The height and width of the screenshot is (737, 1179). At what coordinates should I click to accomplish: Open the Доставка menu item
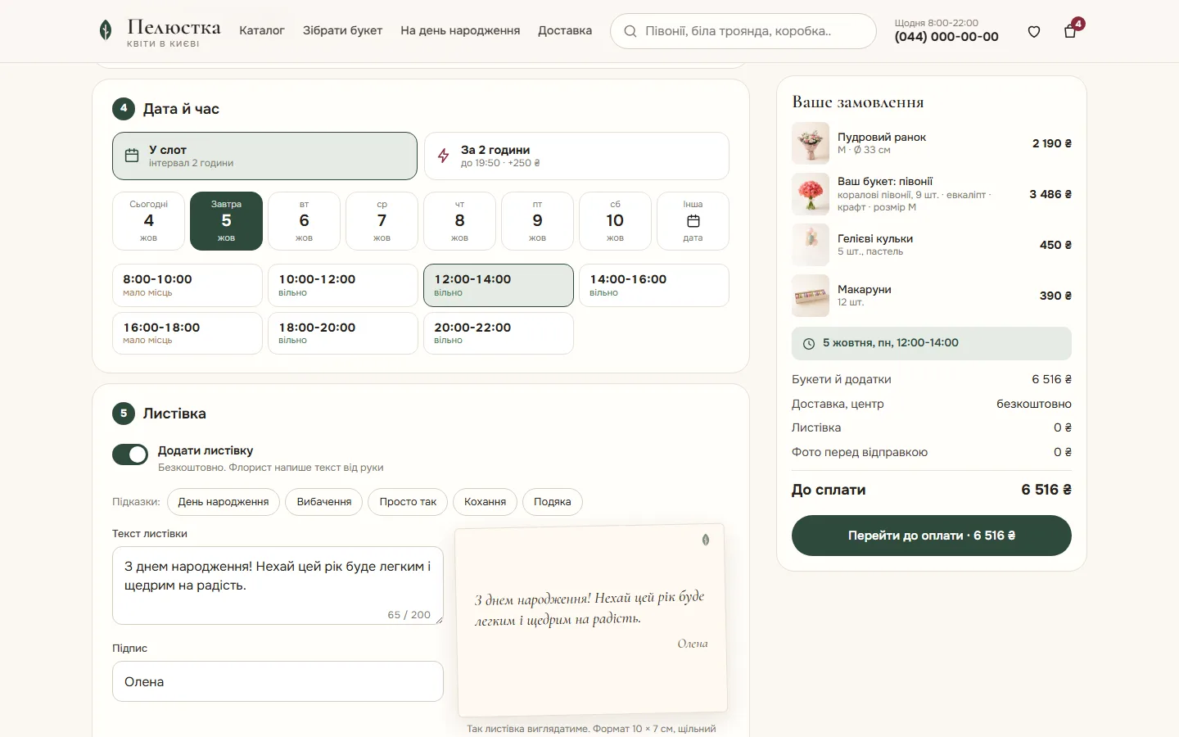coord(565,30)
